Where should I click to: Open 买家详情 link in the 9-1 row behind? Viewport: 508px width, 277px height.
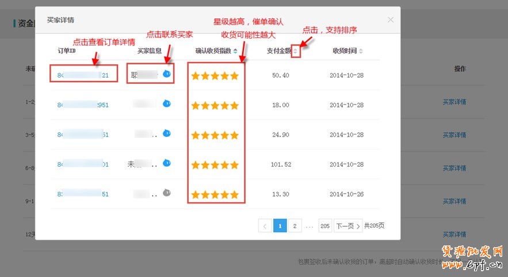click(454, 201)
